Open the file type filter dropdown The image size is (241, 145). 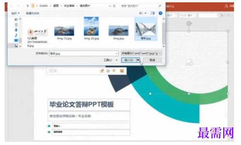click(x=141, y=54)
